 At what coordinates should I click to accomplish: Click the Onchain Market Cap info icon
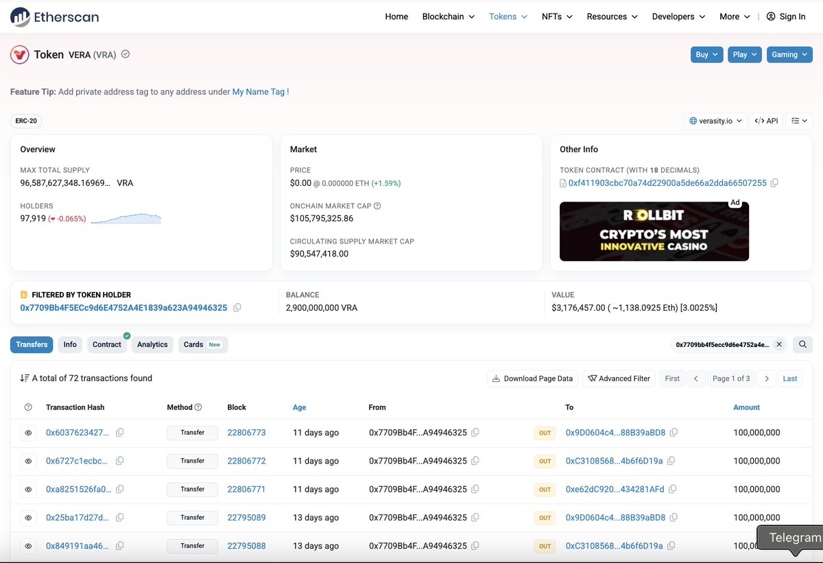click(377, 206)
